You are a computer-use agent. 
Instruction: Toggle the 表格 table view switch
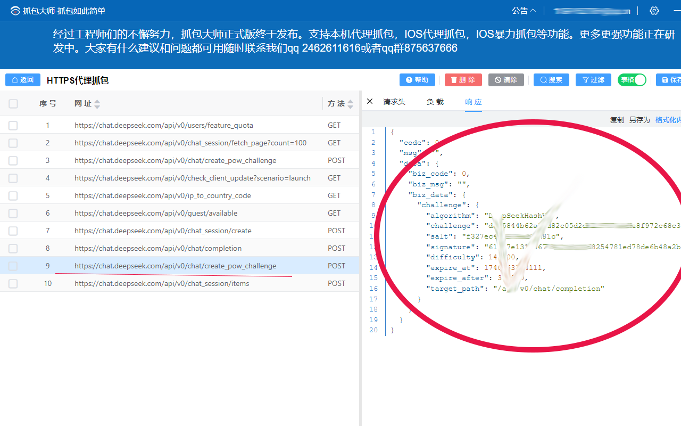(632, 80)
